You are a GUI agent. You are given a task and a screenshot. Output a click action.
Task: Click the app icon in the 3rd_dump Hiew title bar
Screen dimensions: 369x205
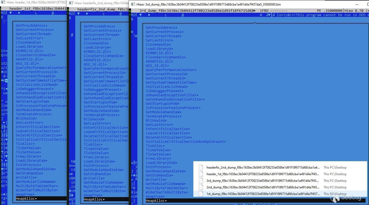tap(133, 4)
